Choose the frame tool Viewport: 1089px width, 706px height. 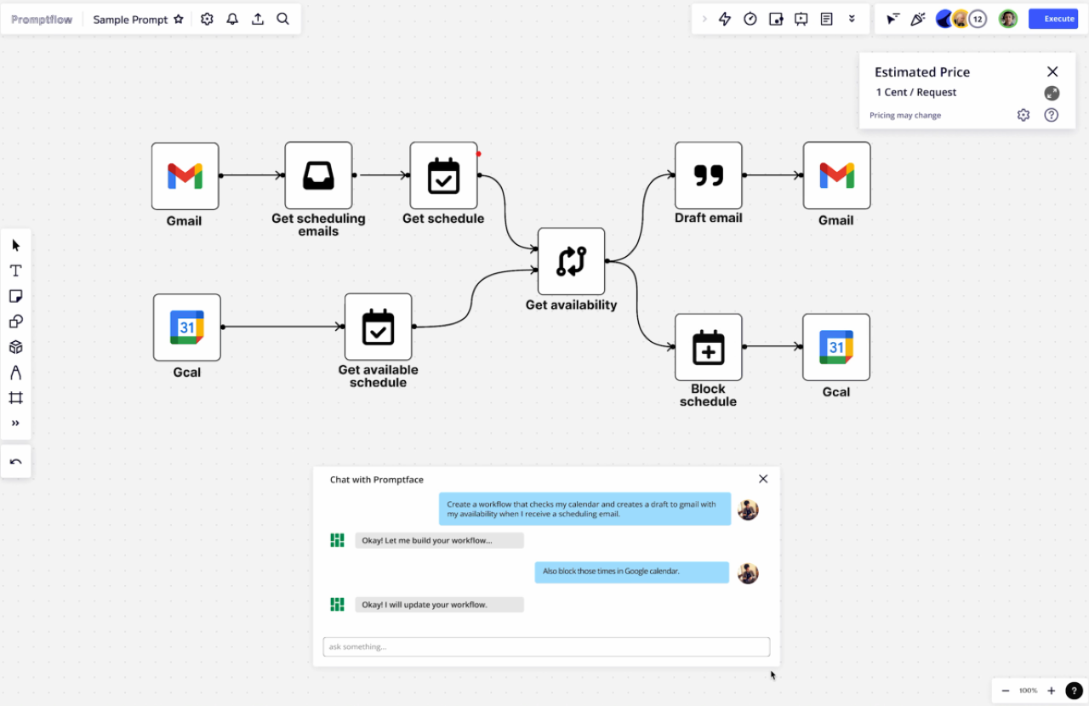[15, 398]
